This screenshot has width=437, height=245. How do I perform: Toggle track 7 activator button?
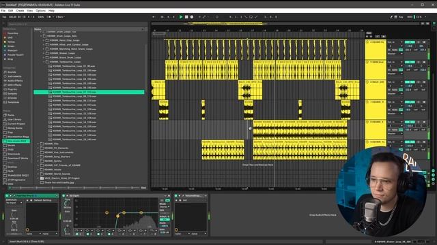click(410, 102)
